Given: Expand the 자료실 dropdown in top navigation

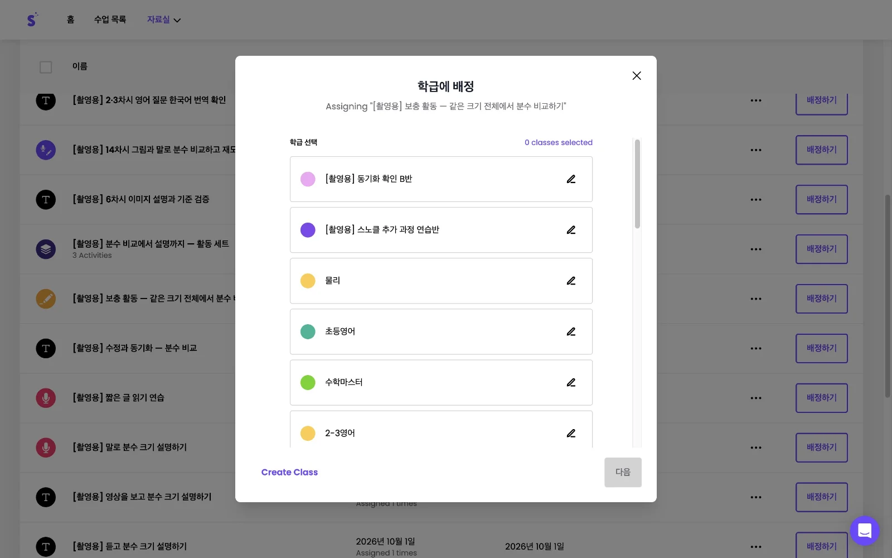Looking at the screenshot, I should (164, 20).
